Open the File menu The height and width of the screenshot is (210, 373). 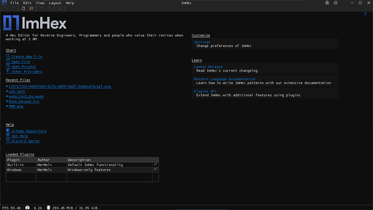pos(14,3)
